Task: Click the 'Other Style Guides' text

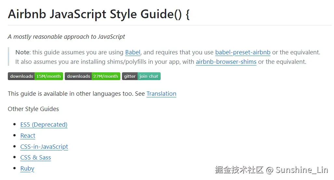Action: point(33,109)
